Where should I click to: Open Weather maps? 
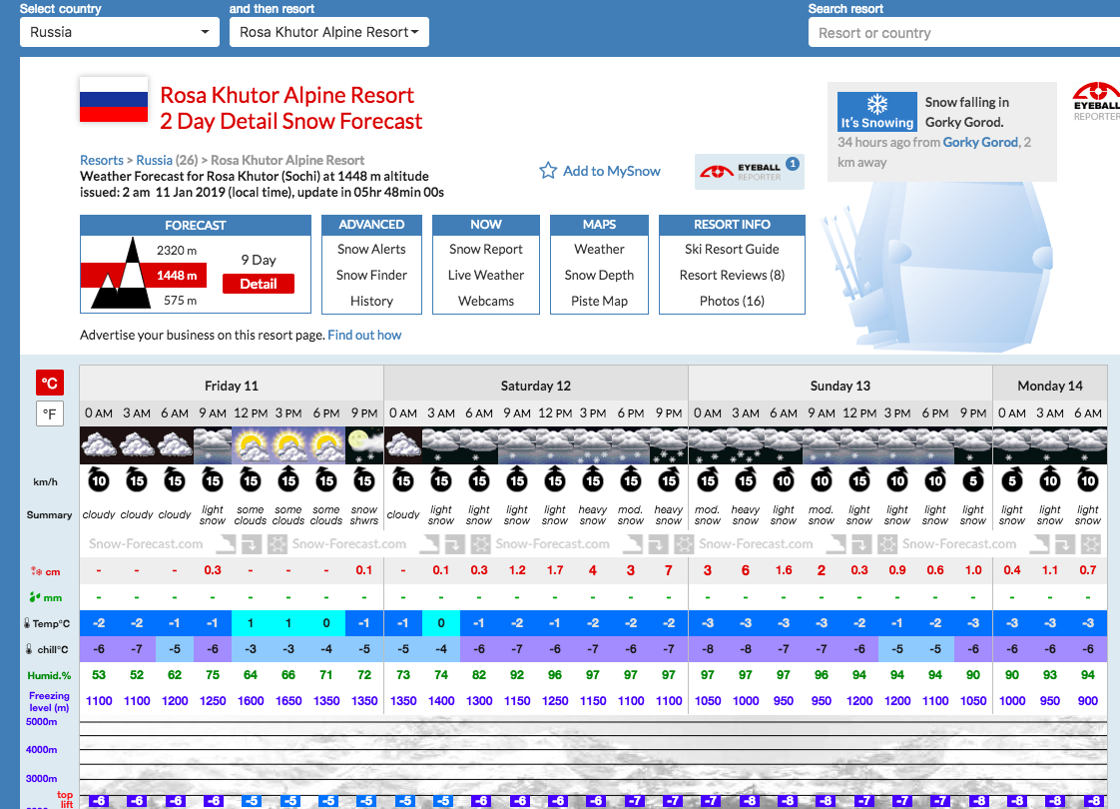tap(599, 250)
